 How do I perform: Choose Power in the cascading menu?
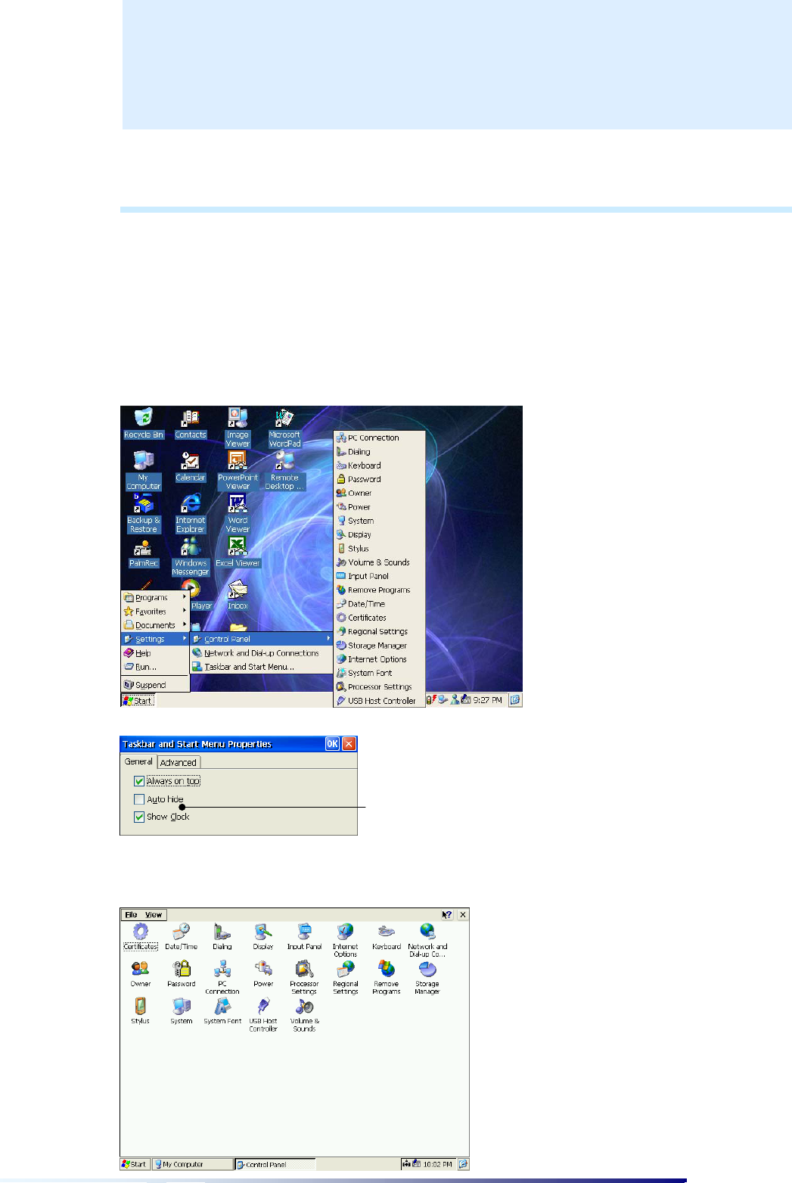379,507
